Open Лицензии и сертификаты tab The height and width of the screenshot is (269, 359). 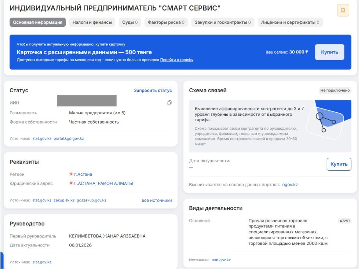pos(290,23)
